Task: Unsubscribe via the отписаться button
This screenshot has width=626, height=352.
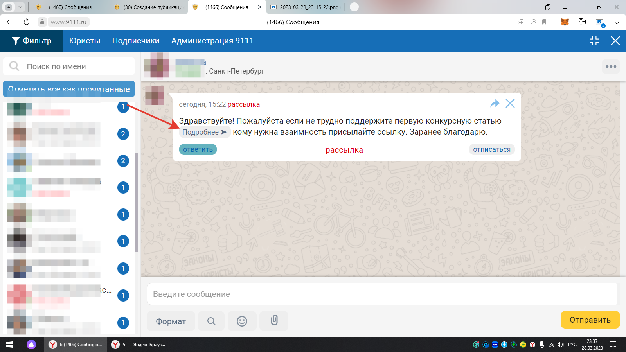Action: [491, 149]
